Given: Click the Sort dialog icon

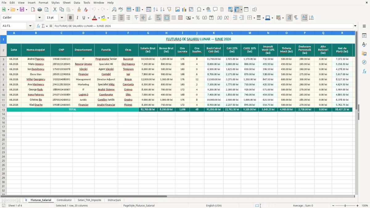Looking at the screenshot, I should [x=149, y=10].
